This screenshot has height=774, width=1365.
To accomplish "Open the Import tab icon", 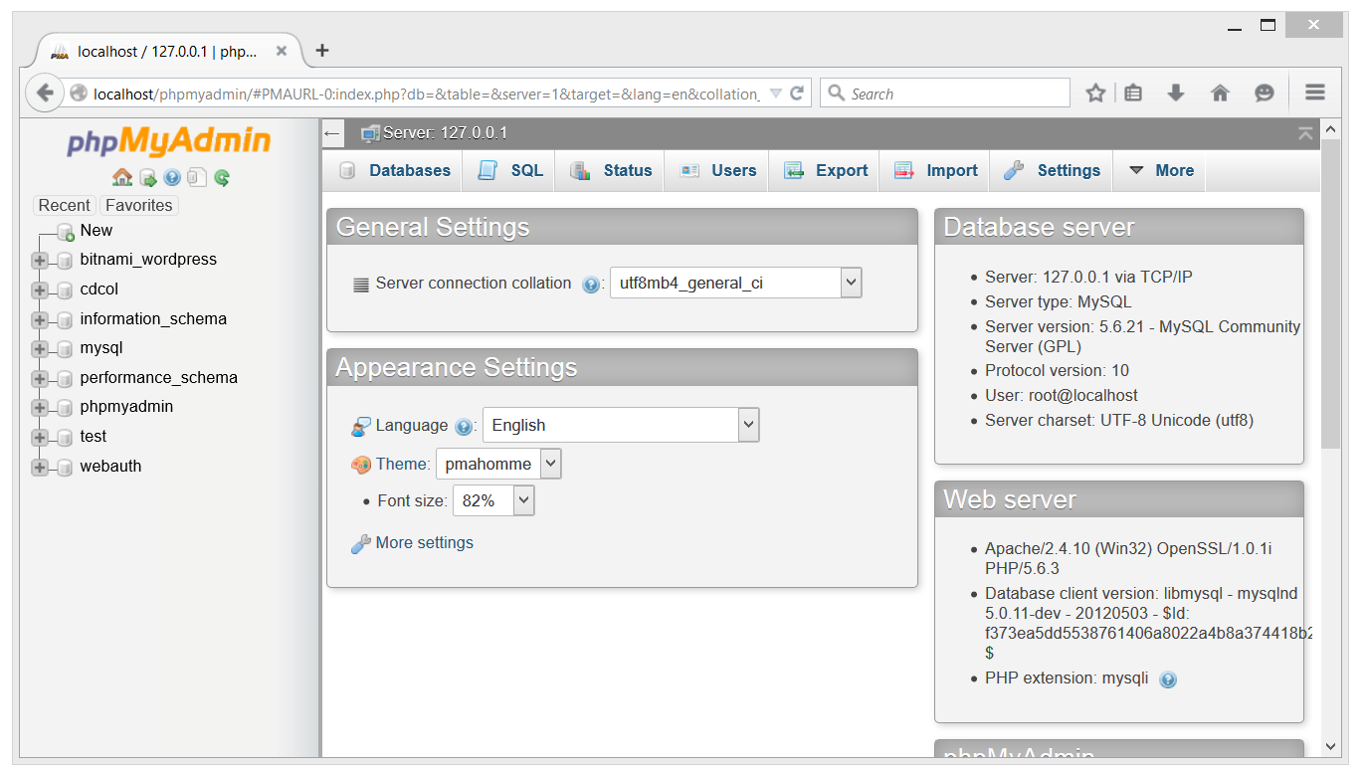I will [x=905, y=170].
